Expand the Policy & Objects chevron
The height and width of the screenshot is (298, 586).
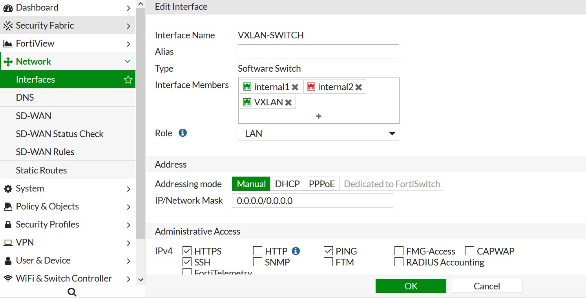click(128, 207)
